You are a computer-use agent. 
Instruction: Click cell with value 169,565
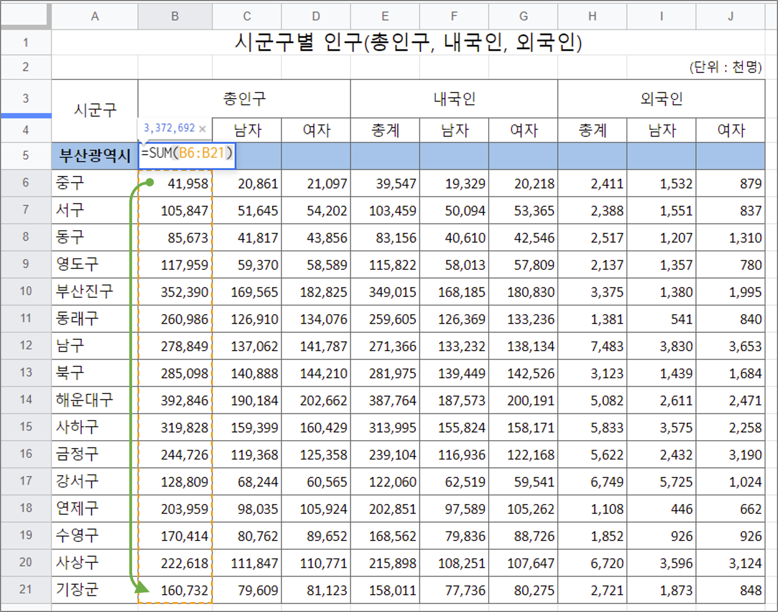(x=247, y=291)
